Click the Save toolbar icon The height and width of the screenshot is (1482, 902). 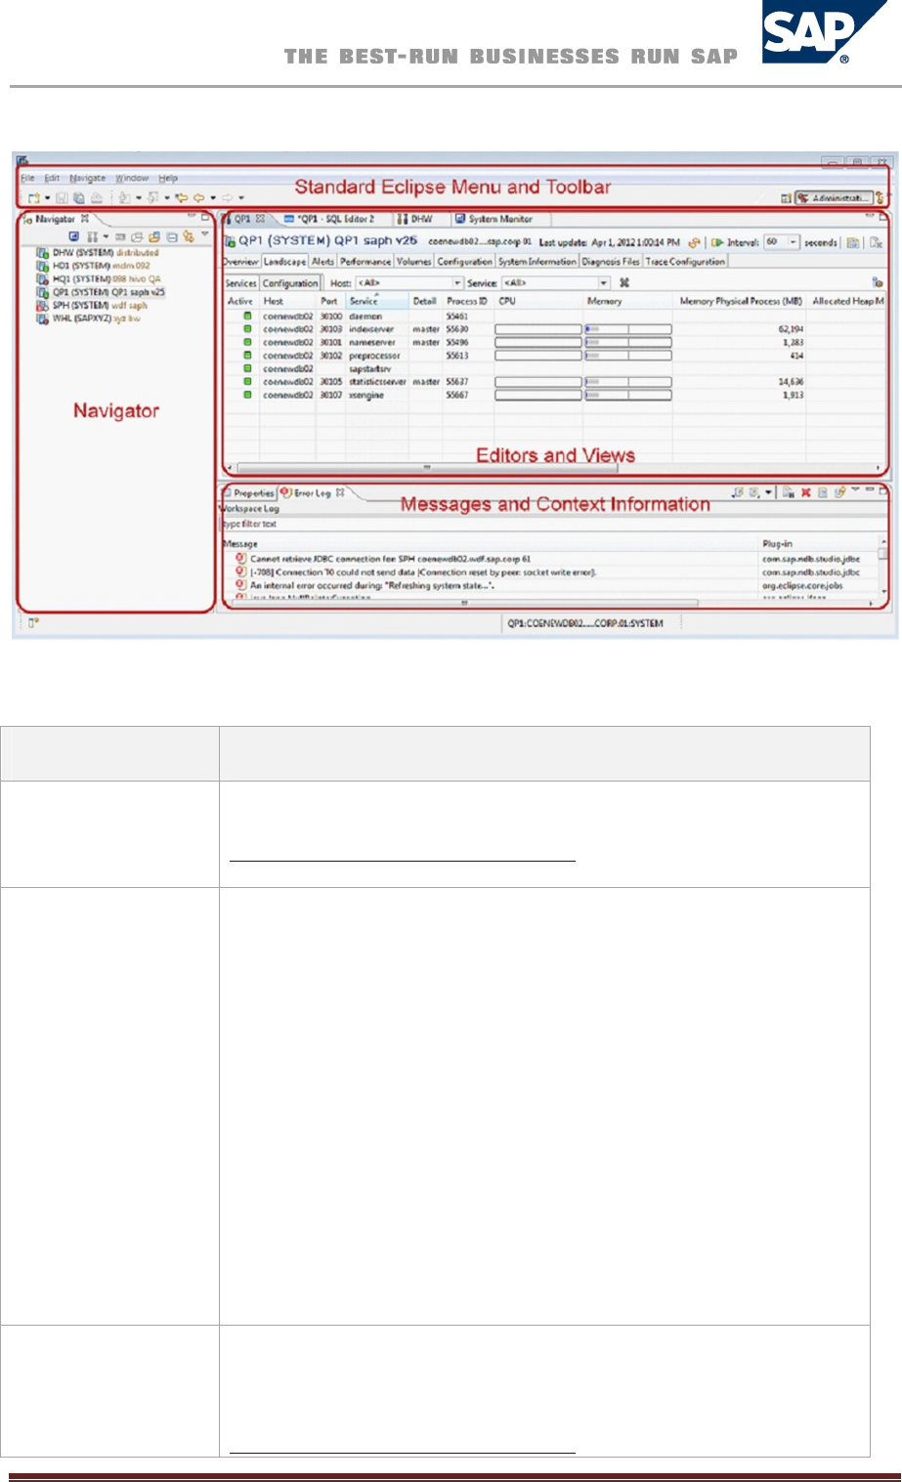[x=61, y=197]
